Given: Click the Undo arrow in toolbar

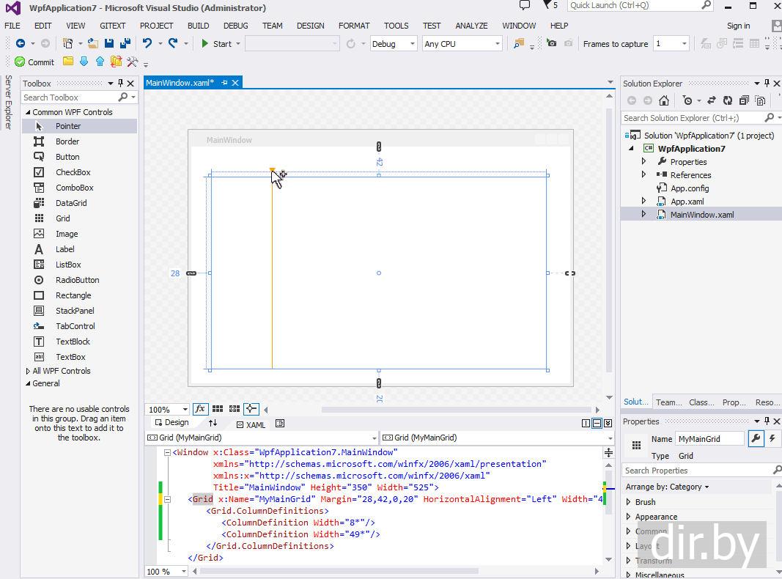Looking at the screenshot, I should pos(147,43).
